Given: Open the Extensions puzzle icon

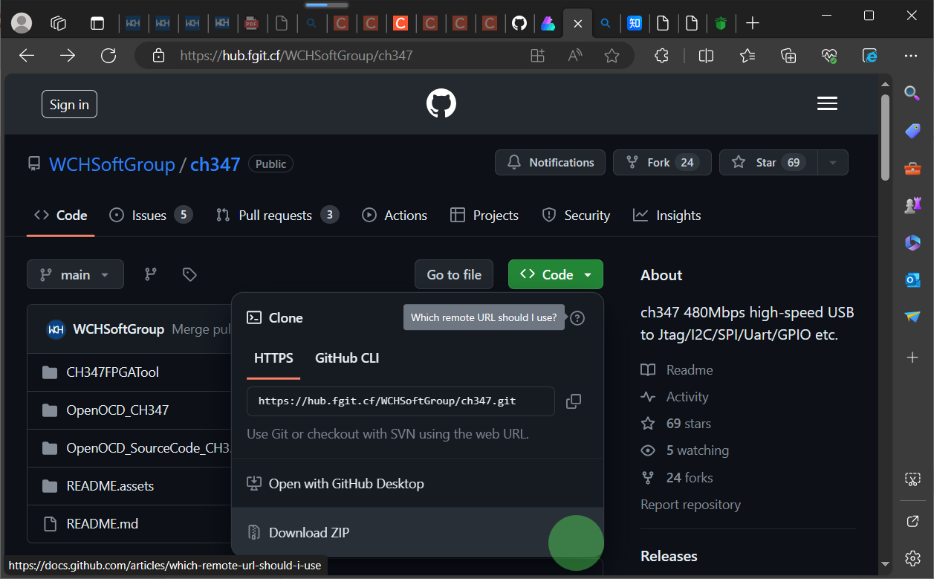Looking at the screenshot, I should pos(661,56).
